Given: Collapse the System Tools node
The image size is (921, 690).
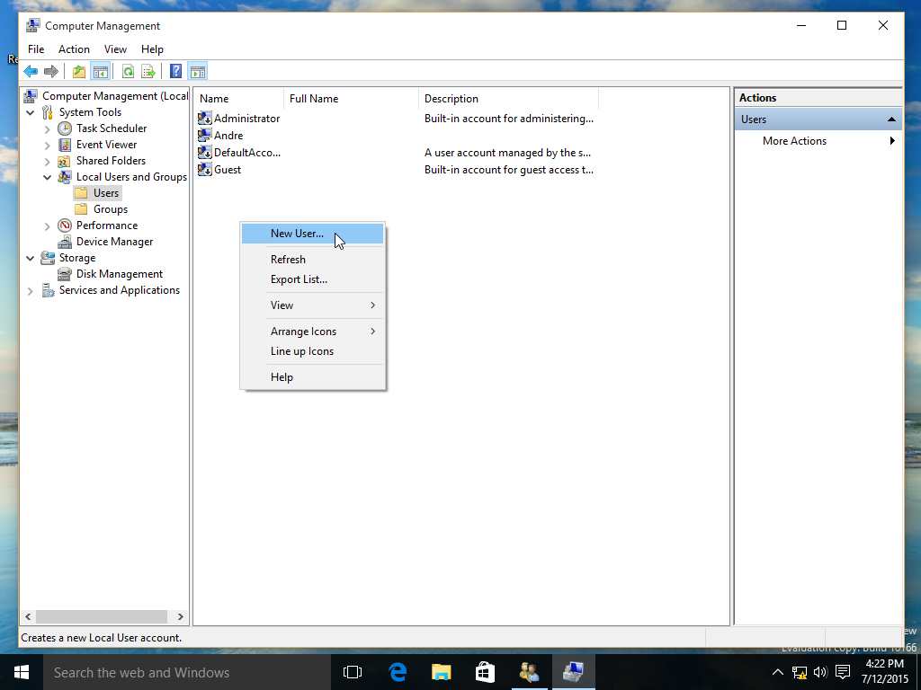Looking at the screenshot, I should tap(31, 112).
